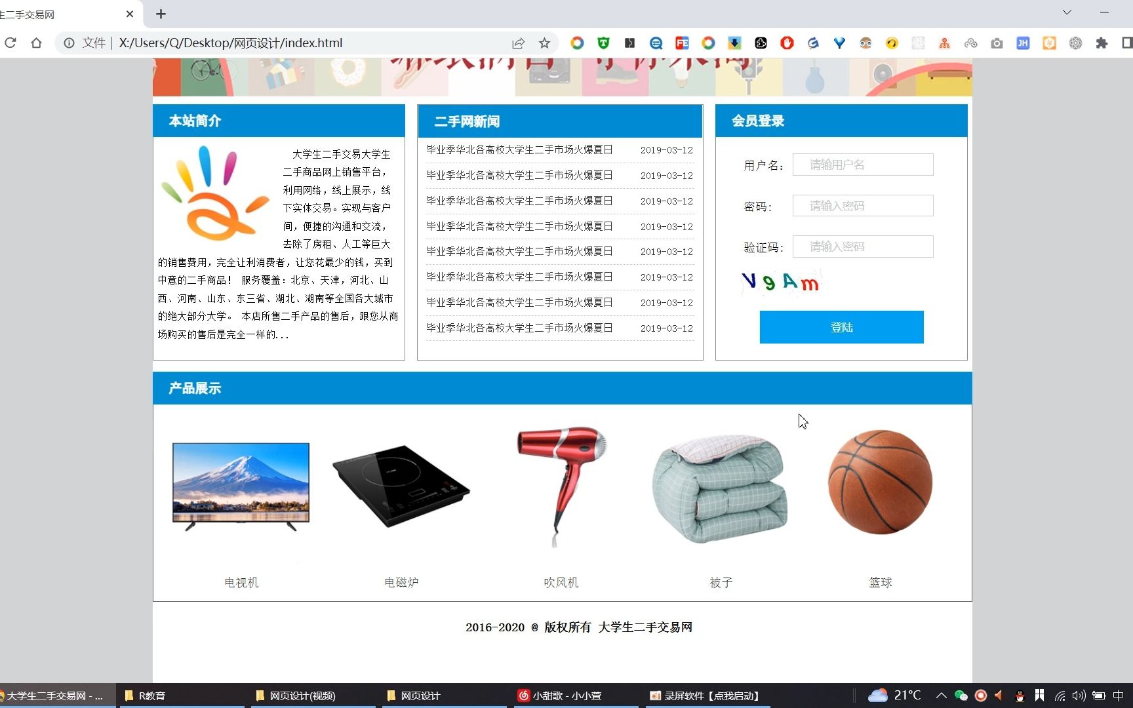Click the blue 登陆 login button
1133x708 pixels.
point(841,327)
